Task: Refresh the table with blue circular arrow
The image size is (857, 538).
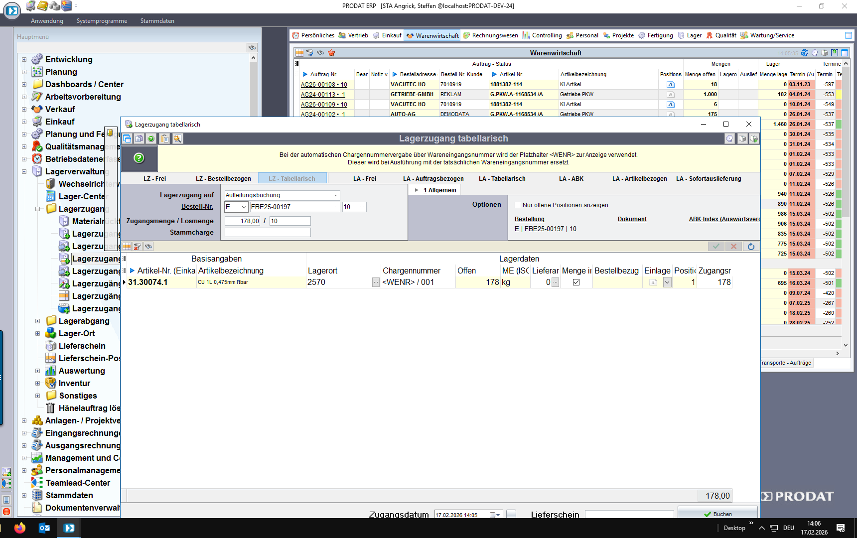Action: coord(751,247)
